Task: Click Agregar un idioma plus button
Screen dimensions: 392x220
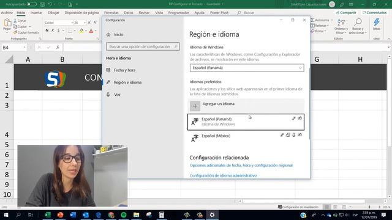Action: click(195, 106)
